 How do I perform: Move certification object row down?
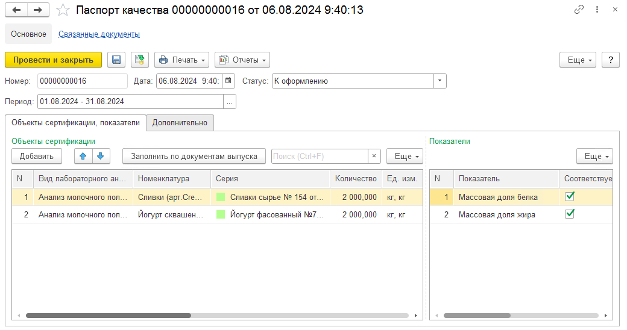tap(101, 156)
